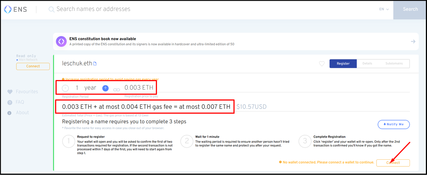Switch to the Details tab
Screen dimensions: 427x175
367,64
